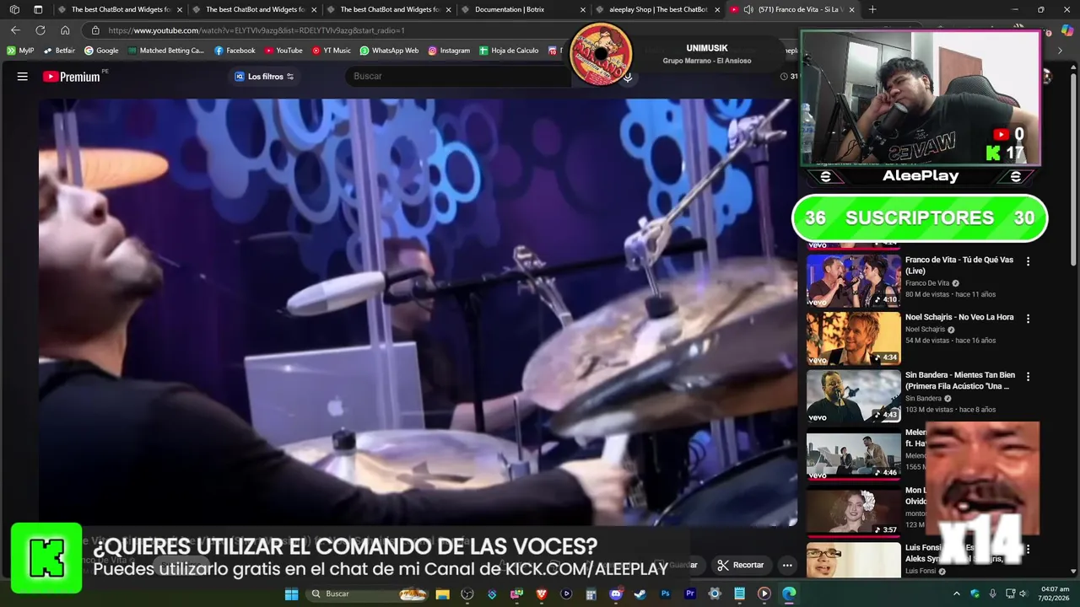Reload the page with refresh icon
This screenshot has height=607, width=1080.
(40, 30)
